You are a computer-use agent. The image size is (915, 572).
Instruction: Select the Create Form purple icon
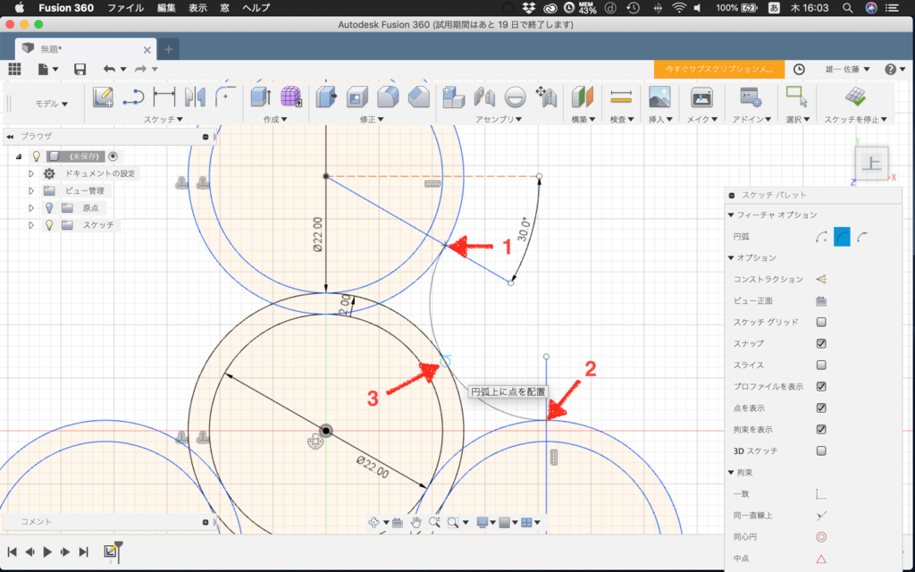point(290,97)
